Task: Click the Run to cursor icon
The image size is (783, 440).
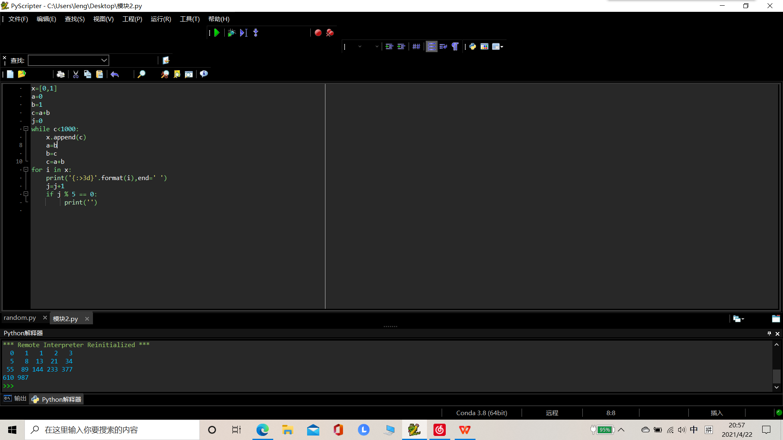Action: (x=243, y=33)
